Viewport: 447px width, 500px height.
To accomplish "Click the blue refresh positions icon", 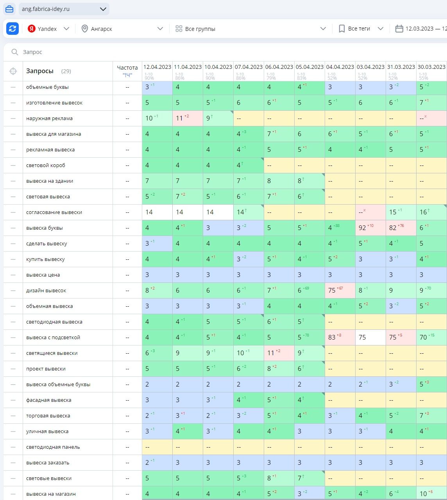I will (x=13, y=29).
